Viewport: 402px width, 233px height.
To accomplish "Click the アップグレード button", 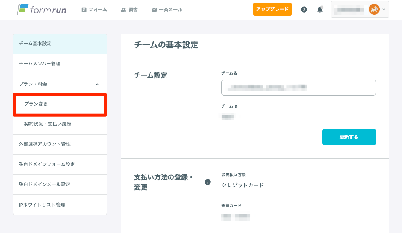I will click(272, 9).
